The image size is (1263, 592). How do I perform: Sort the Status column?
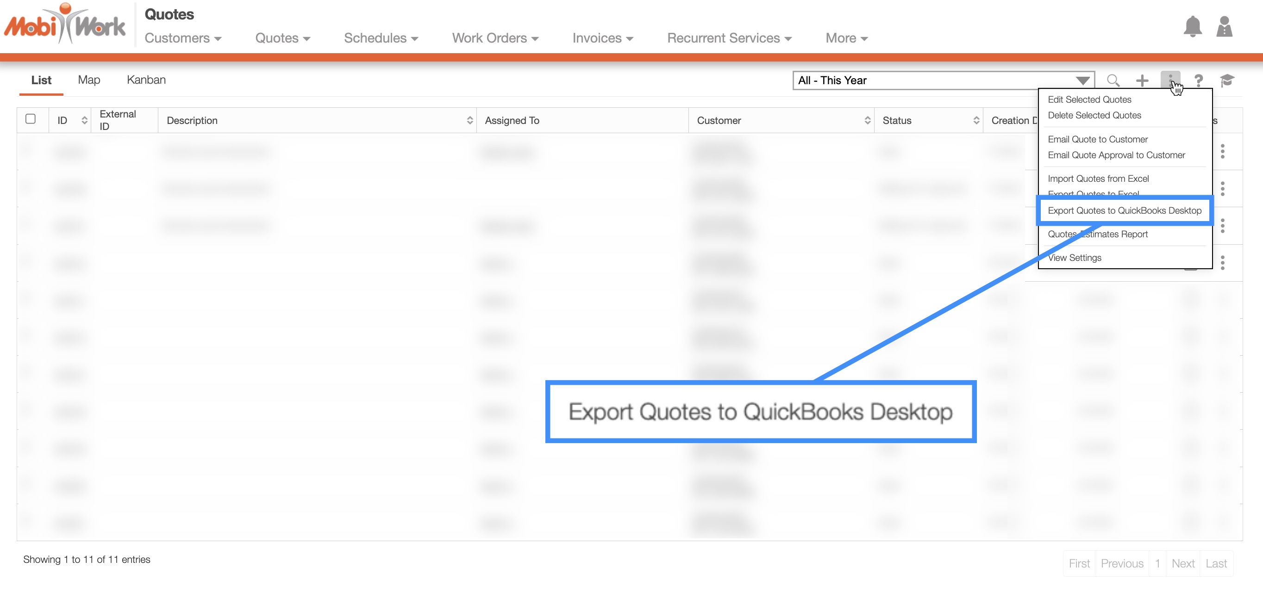(x=976, y=120)
